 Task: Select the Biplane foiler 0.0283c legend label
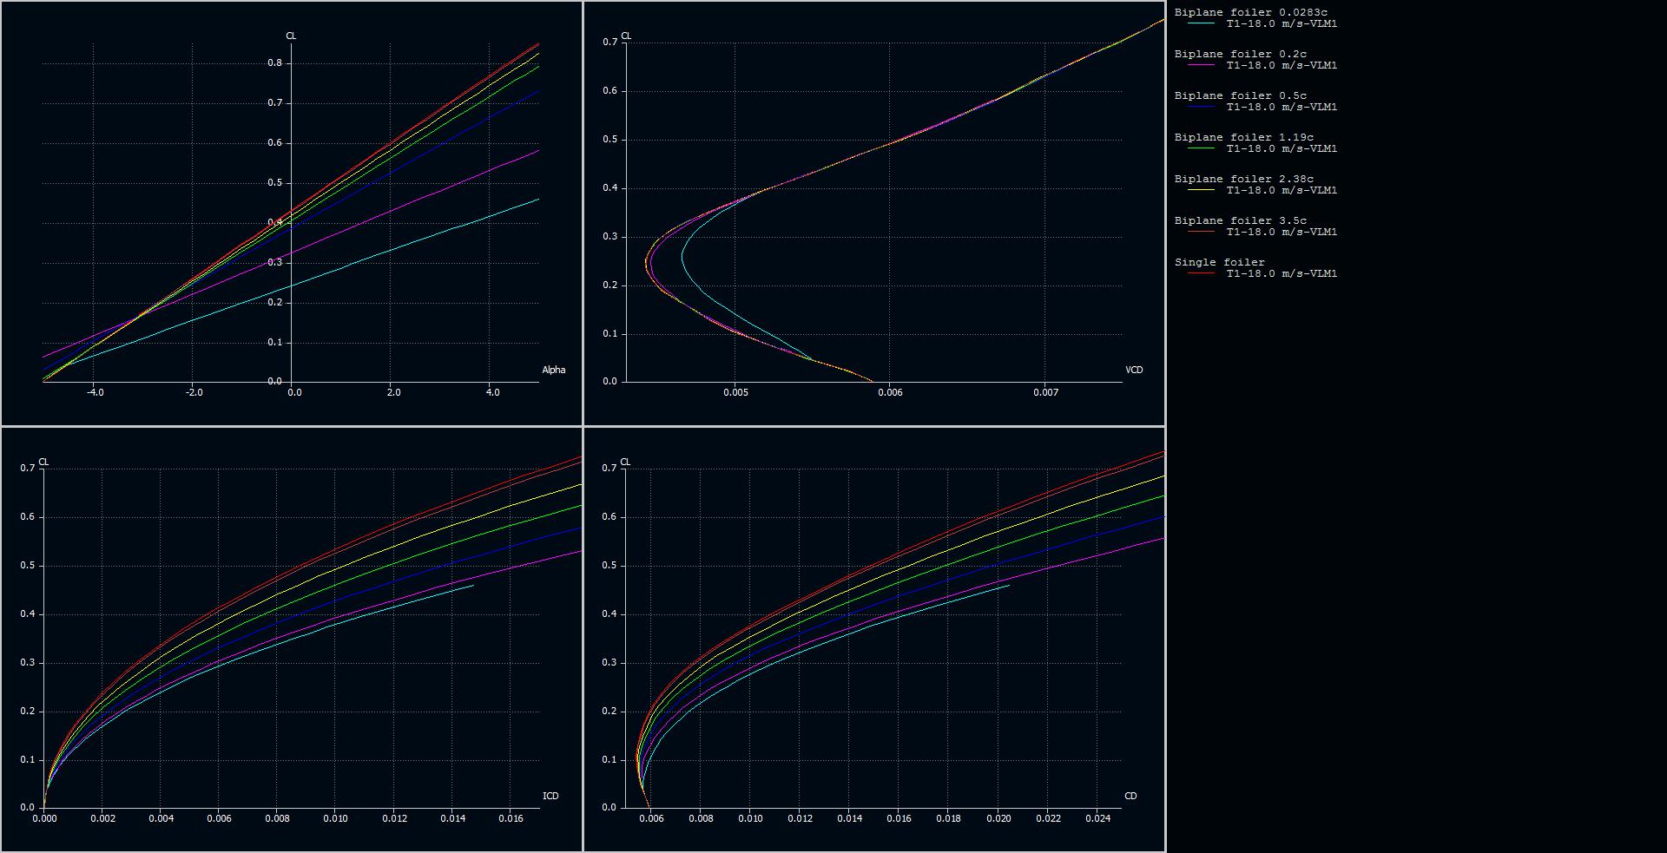(1250, 13)
